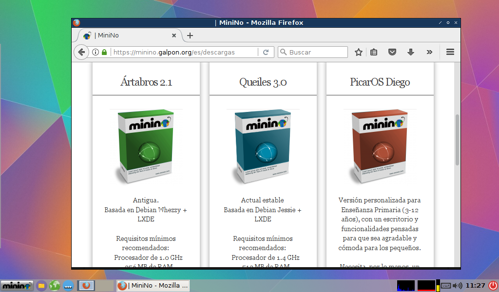The width and height of the screenshot is (499, 292).
Task: Open a new tab with plus button
Action: pos(190,36)
